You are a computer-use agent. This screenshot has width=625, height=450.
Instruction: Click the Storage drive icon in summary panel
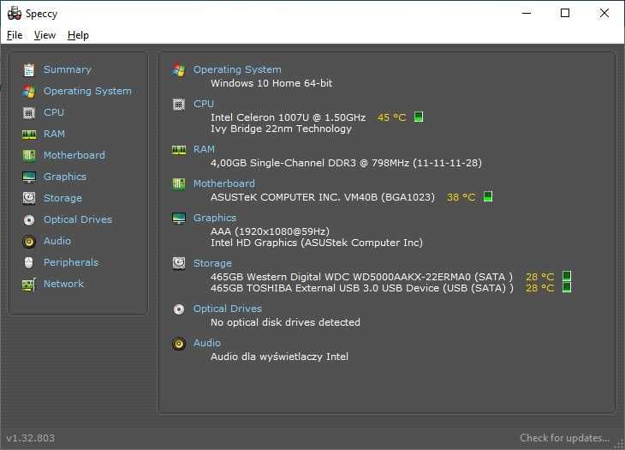(179, 263)
